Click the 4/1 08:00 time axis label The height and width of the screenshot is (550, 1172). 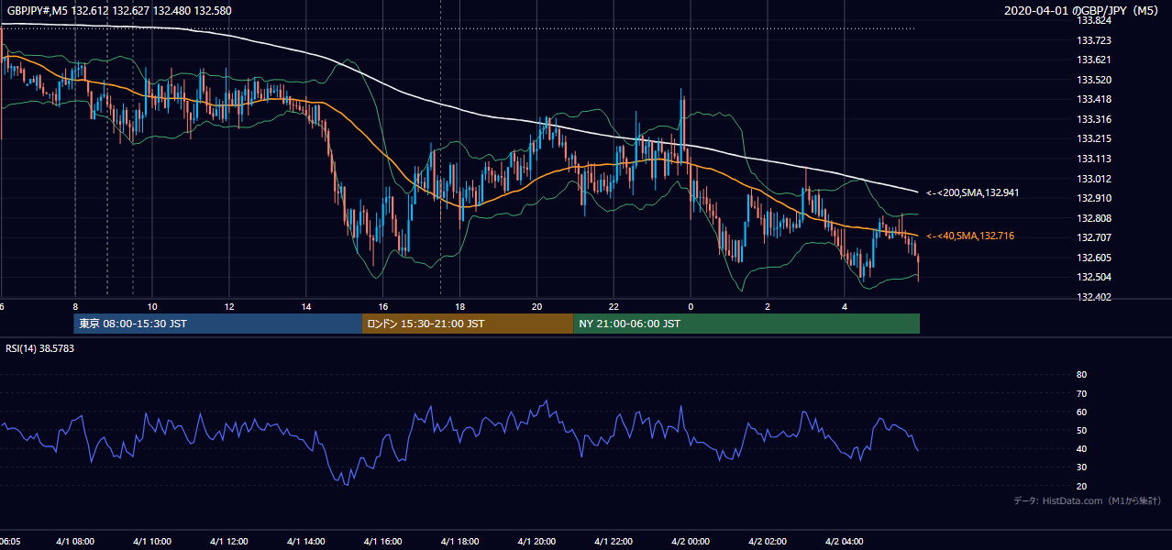pyautogui.click(x=75, y=542)
